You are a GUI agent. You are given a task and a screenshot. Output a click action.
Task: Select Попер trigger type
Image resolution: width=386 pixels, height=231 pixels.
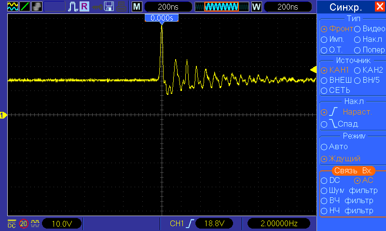[370, 50]
